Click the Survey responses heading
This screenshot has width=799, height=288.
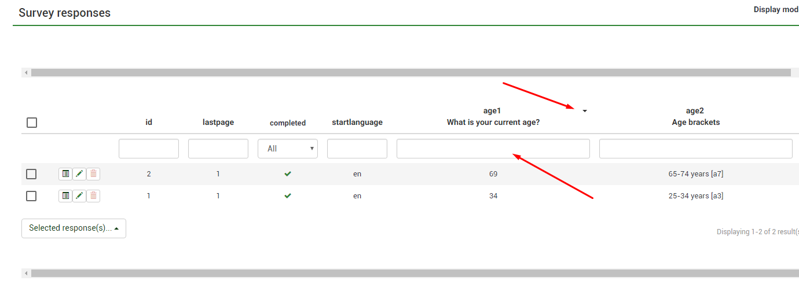(64, 13)
